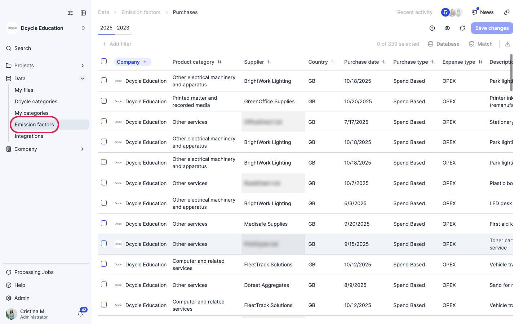Sort by Supplier sort icon

click(x=269, y=62)
